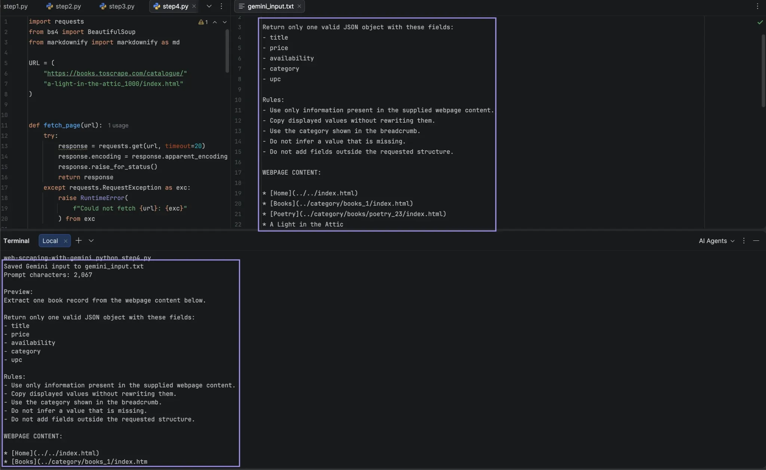Click 'Prompt characters: 2,067' in terminal
766x470 pixels.
pyautogui.click(x=48, y=275)
